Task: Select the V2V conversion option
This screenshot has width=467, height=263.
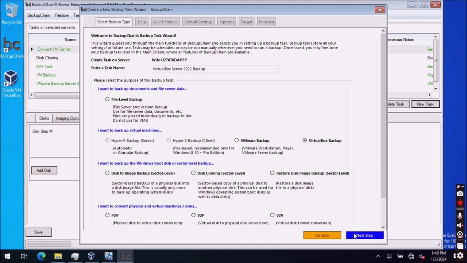Action: pos(272,215)
